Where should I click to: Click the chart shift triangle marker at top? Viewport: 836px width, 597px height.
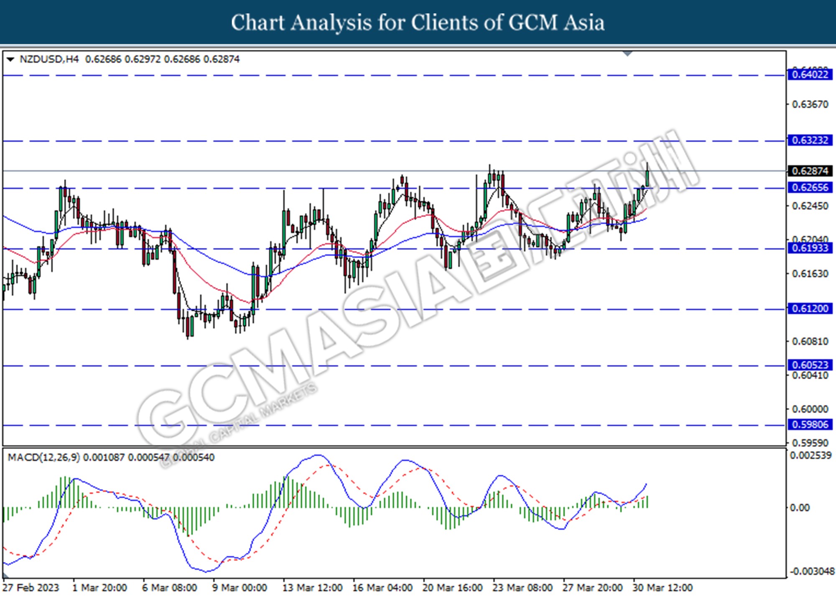click(627, 54)
